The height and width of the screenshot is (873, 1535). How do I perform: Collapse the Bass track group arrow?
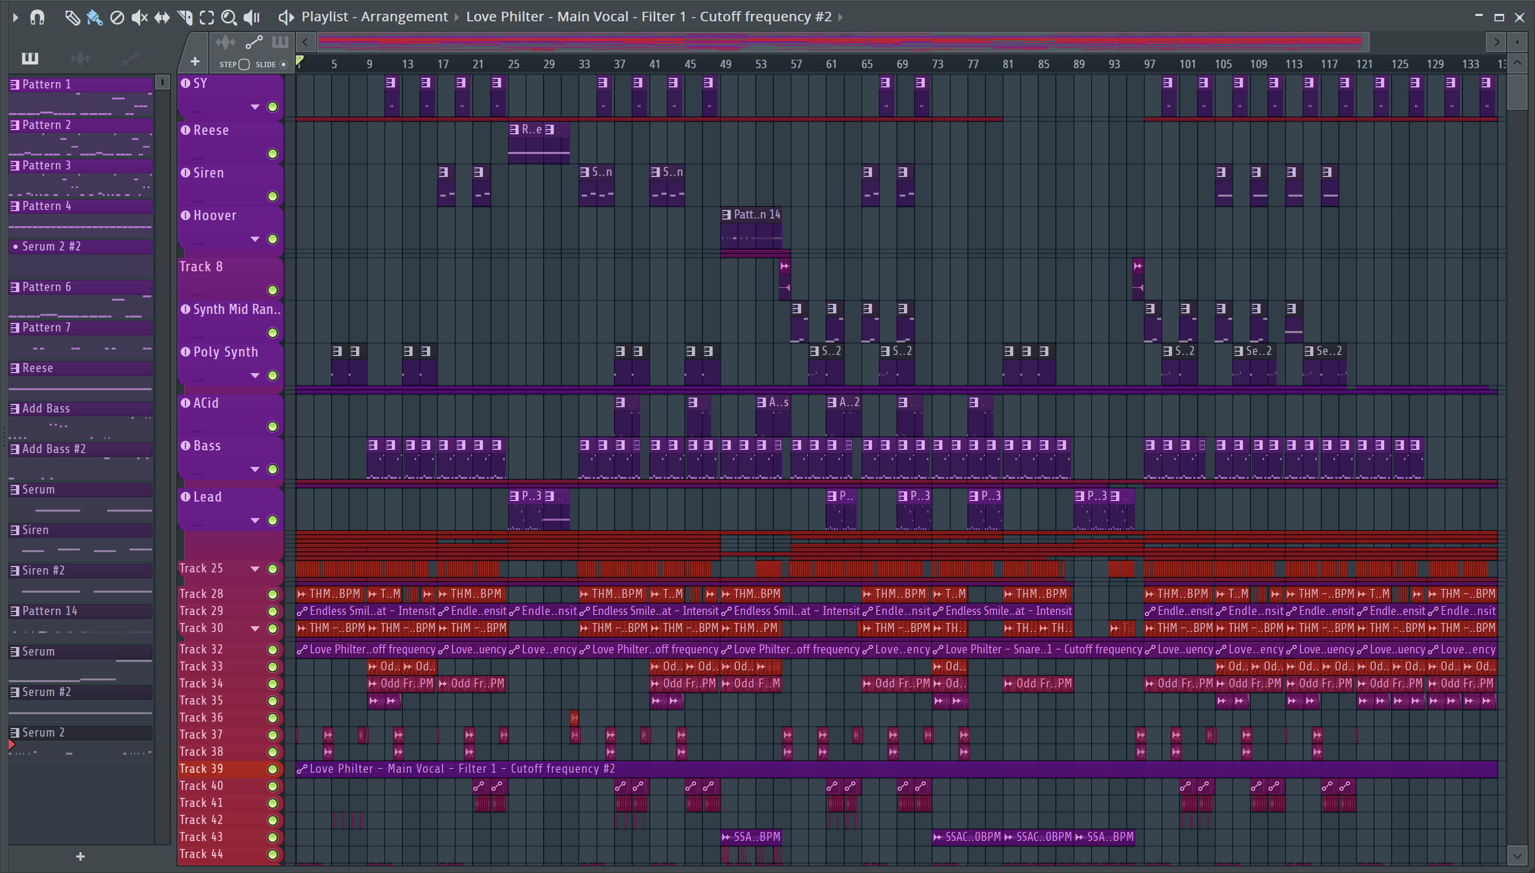tap(255, 469)
